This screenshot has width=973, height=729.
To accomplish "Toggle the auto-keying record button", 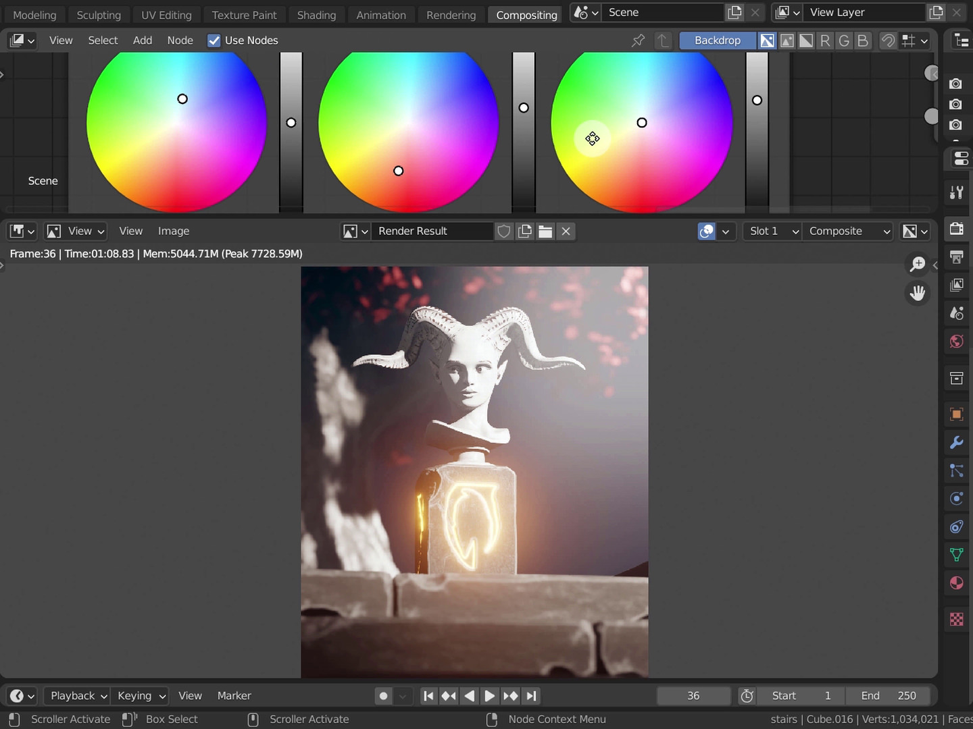I will click(383, 696).
